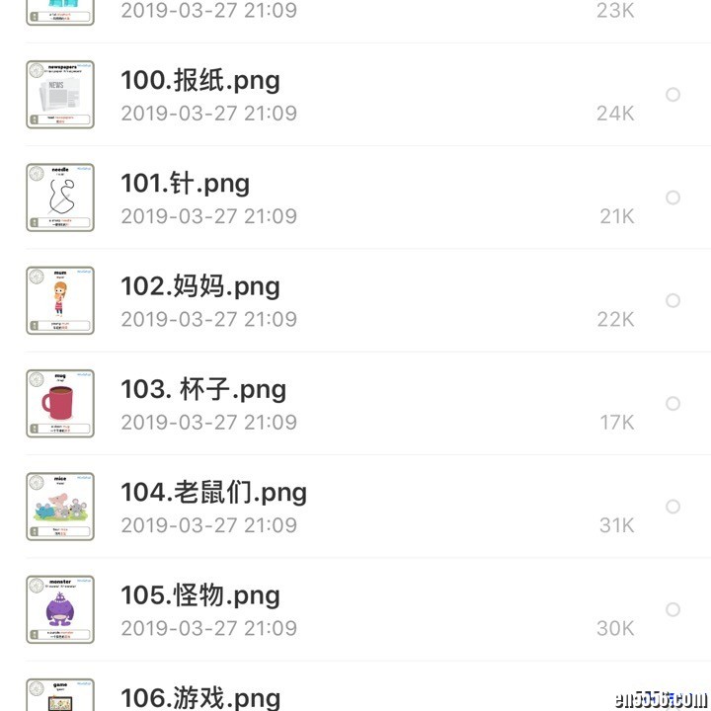This screenshot has width=711, height=711.
Task: Open the needle thumbnail image
Action: [x=59, y=197]
